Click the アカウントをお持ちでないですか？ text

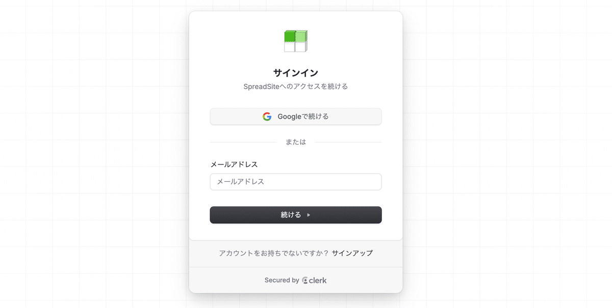(x=274, y=253)
